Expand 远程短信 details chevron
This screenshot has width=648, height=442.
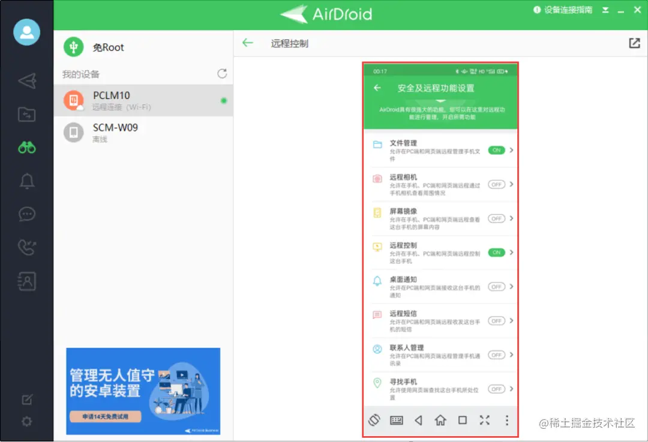click(x=512, y=320)
